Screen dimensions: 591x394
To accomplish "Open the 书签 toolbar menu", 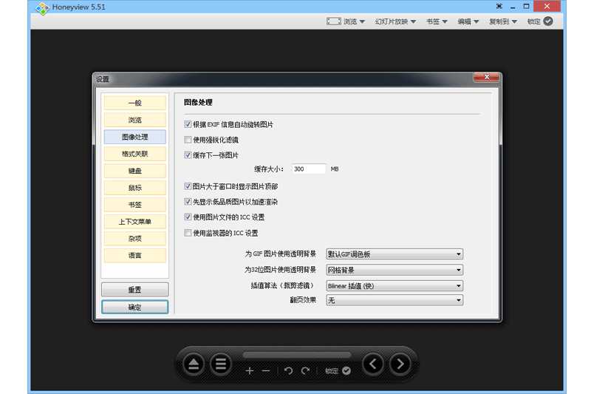I will [437, 21].
